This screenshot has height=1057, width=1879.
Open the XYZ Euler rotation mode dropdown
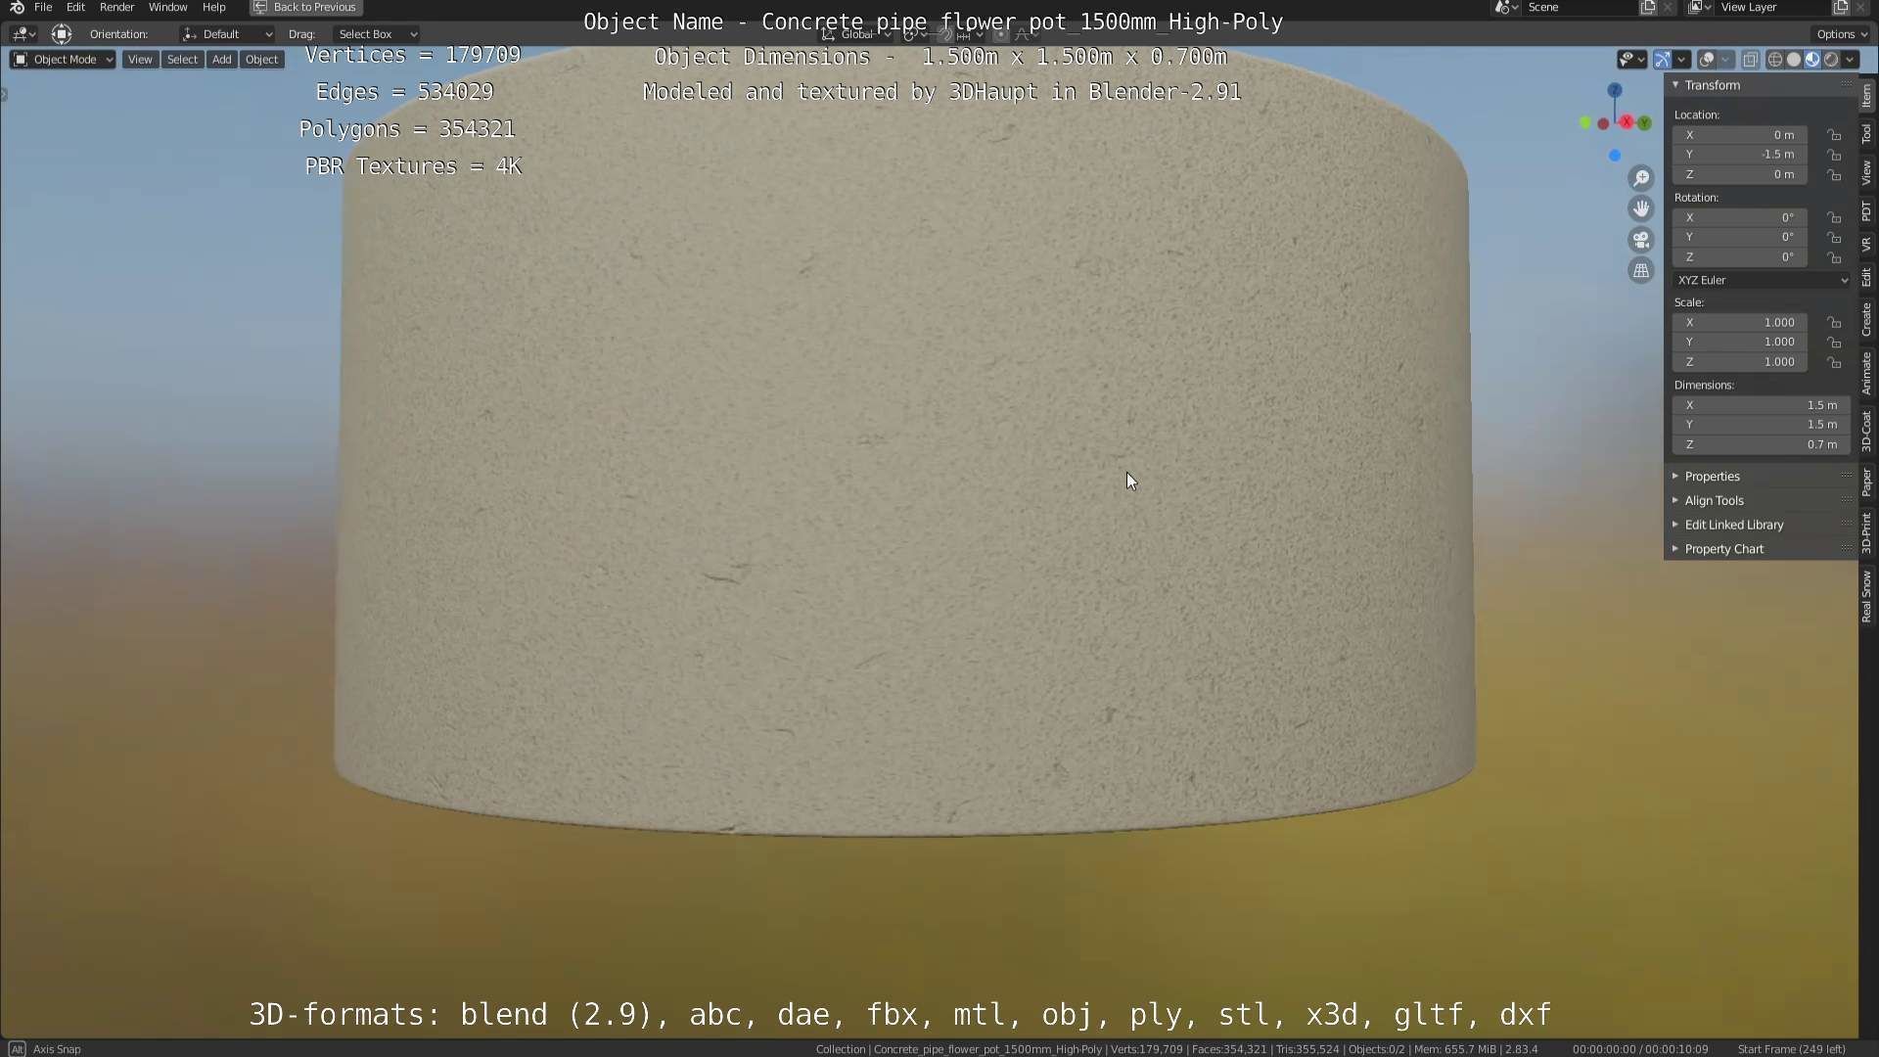(x=1761, y=280)
